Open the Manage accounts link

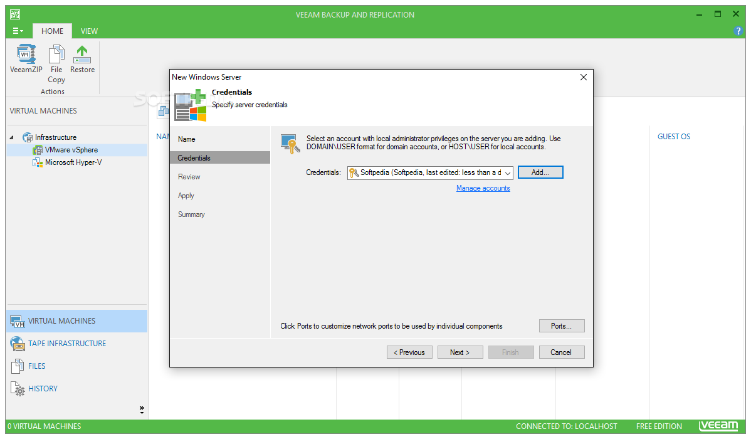point(483,188)
